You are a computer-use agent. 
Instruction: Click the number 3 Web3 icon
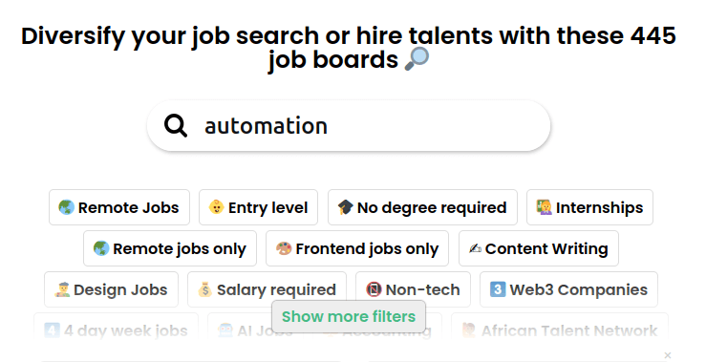(498, 289)
